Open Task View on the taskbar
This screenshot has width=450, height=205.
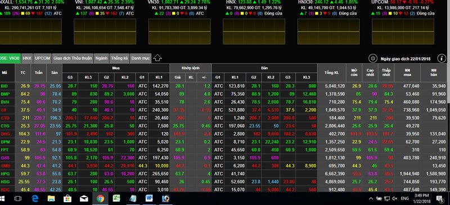tap(18, 199)
